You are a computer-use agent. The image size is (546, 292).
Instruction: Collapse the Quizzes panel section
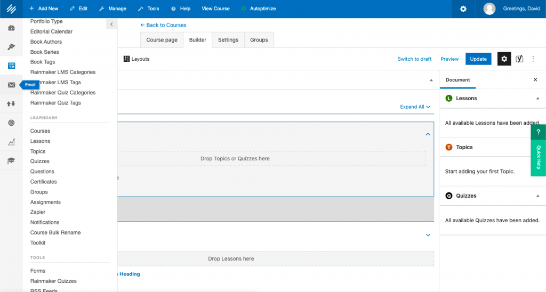537,196
